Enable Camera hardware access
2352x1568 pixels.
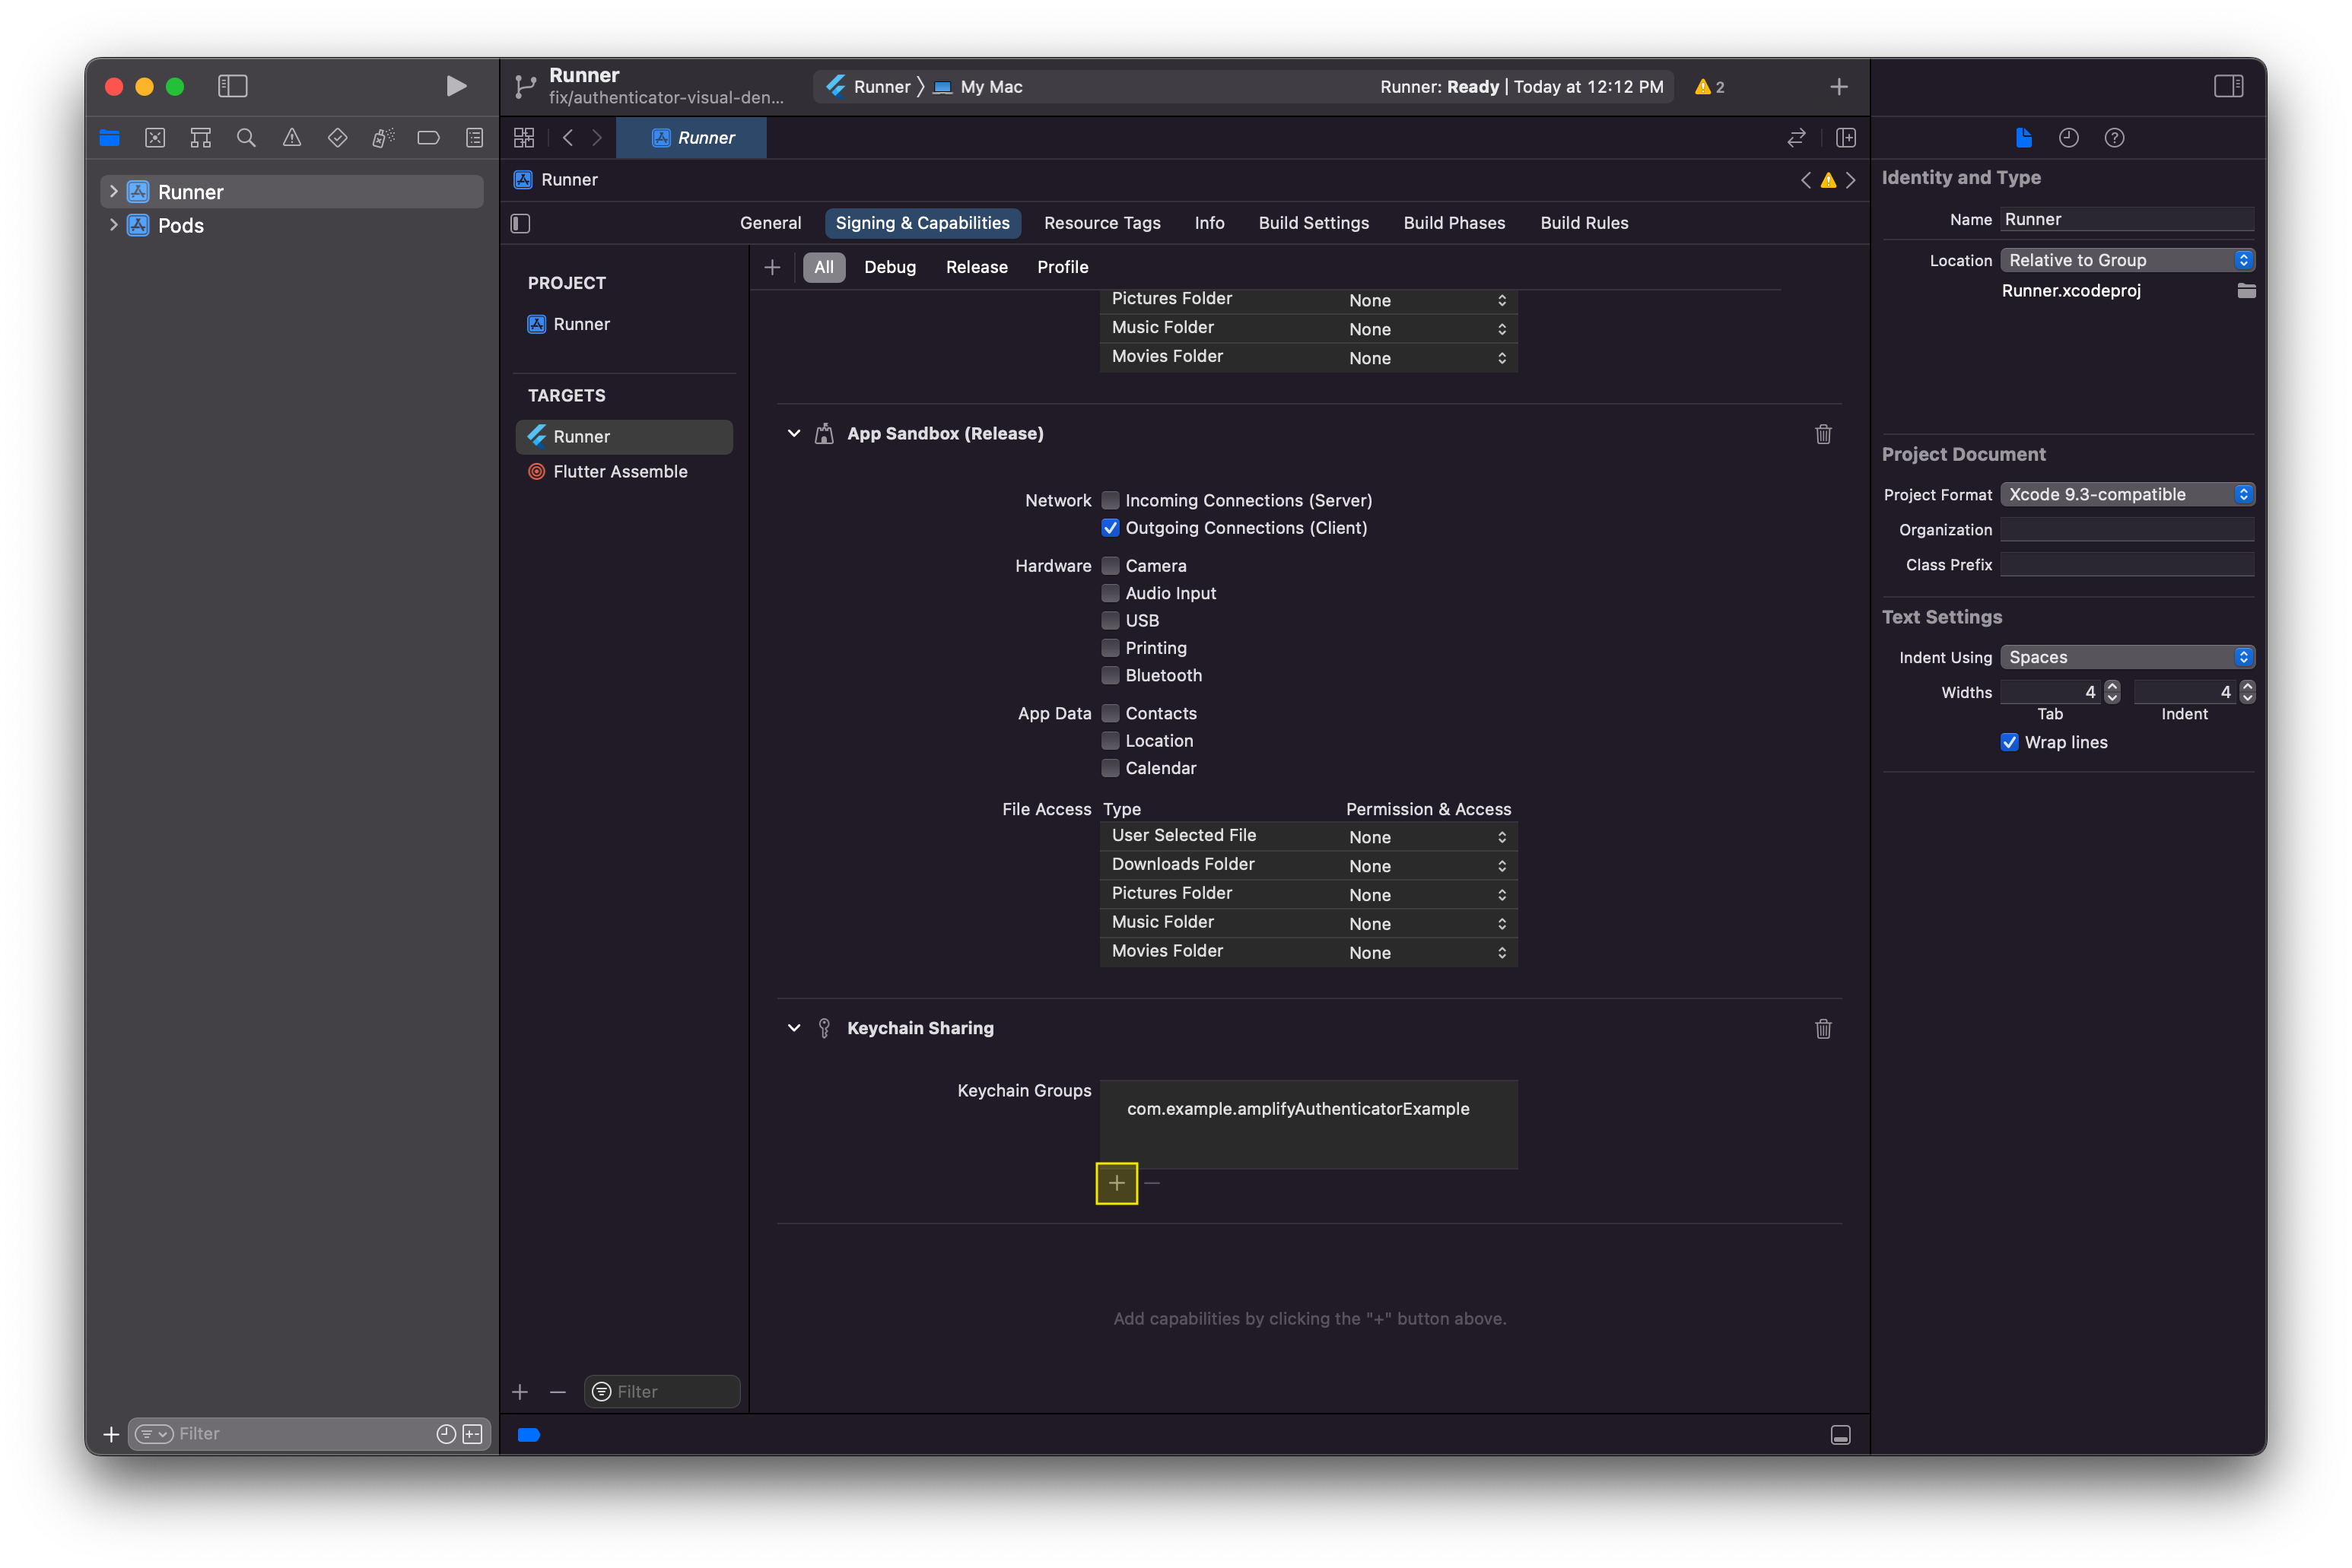pyautogui.click(x=1110, y=566)
